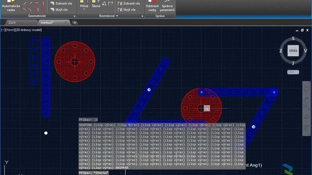Show all dimensional constraints via Zobrazit vše
This screenshot has height=175, width=312.
click(x=129, y=3)
